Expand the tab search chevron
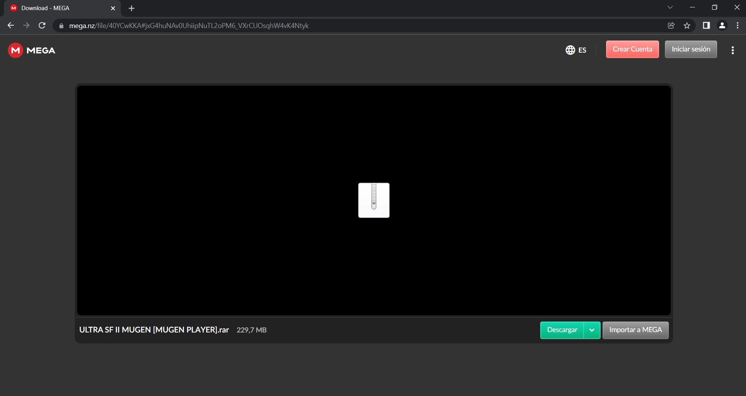 click(670, 7)
